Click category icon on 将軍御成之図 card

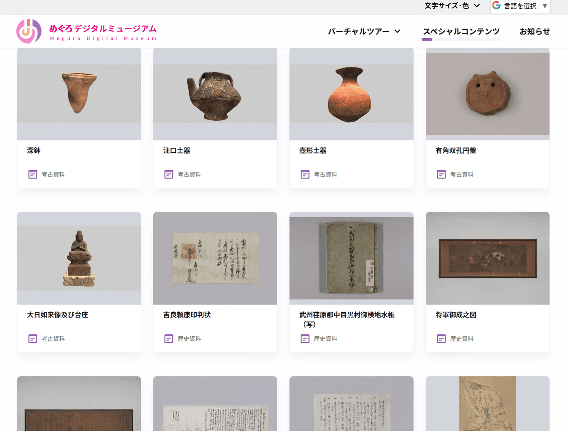pyautogui.click(x=441, y=339)
